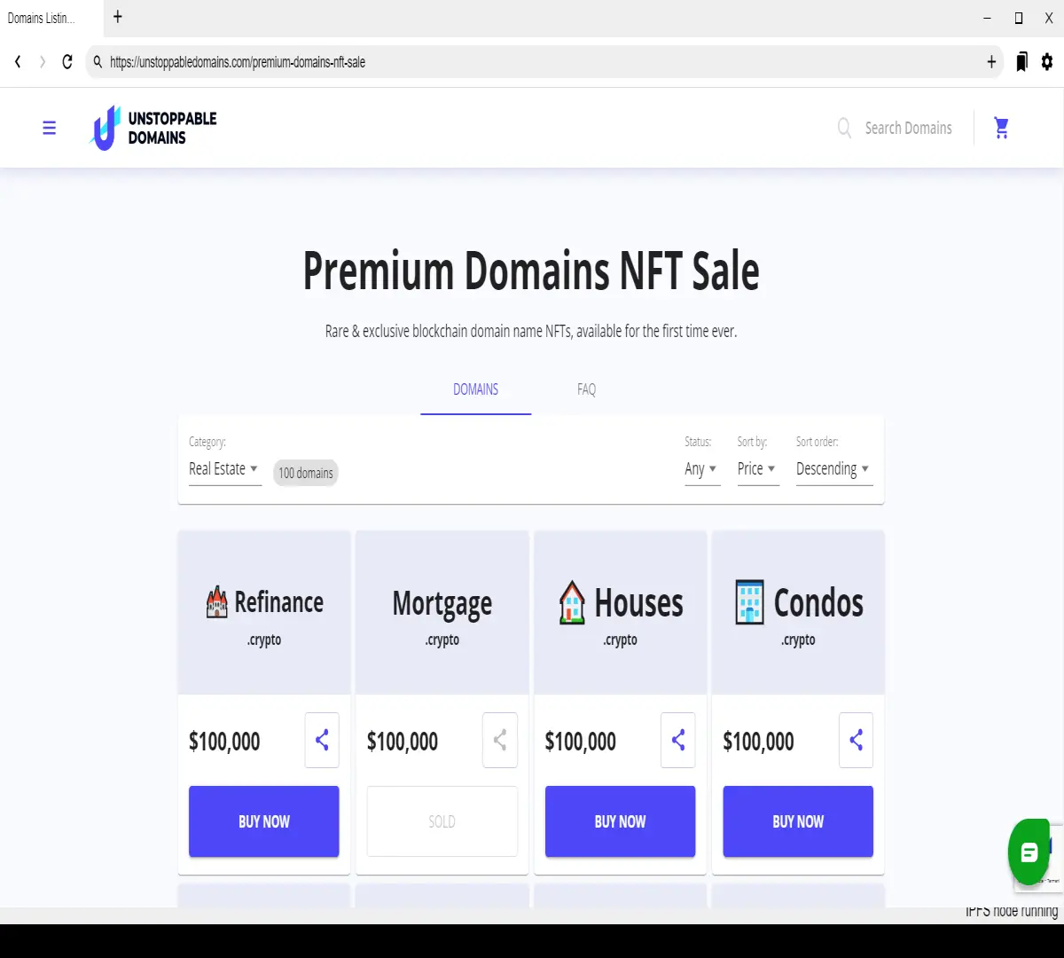Click the plus icon in address bar
Image resolution: width=1064 pixels, height=958 pixels.
991,62
